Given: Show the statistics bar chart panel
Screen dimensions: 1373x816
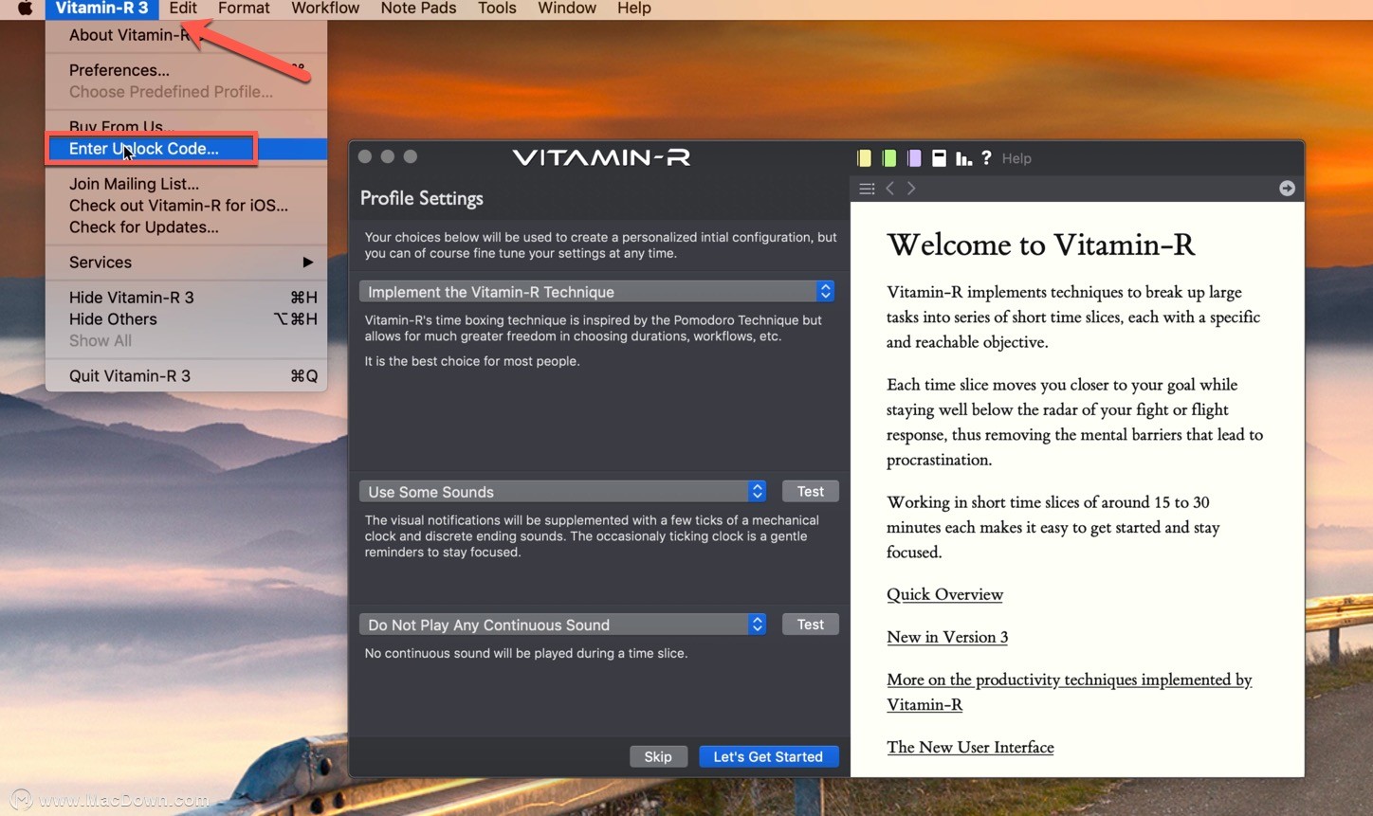Looking at the screenshot, I should (963, 158).
